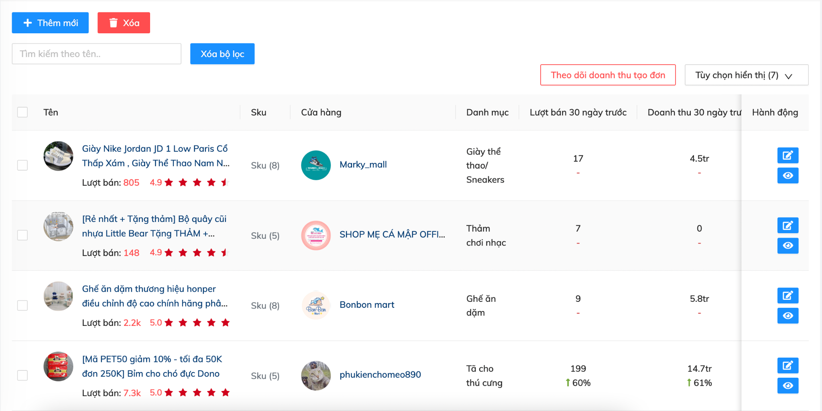
Task: Click the Xóa bộ lọc button
Action: [x=222, y=54]
